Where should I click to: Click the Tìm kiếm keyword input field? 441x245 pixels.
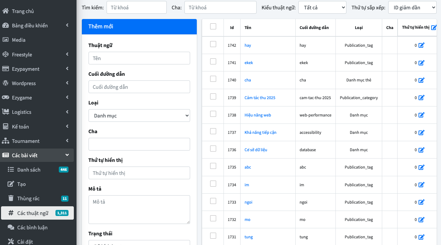[136, 7]
